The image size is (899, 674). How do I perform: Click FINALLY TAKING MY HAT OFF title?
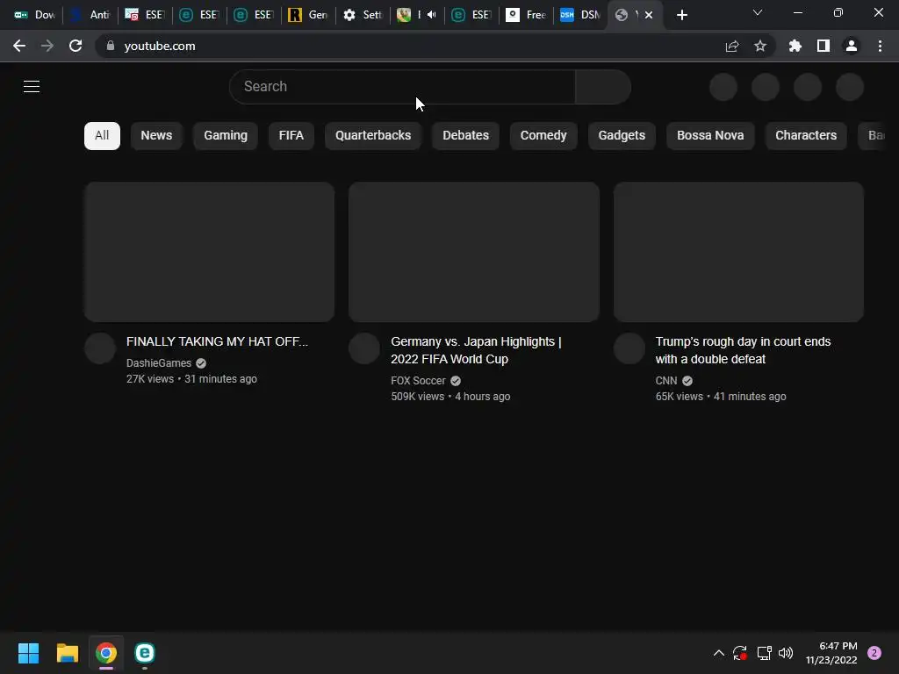[218, 341]
